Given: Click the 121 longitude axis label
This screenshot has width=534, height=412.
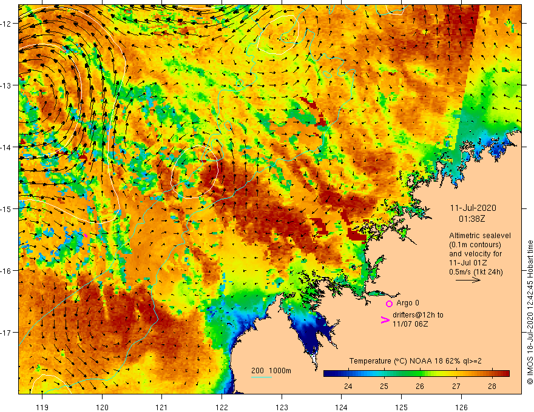Looking at the screenshot, I should pos(162,407).
